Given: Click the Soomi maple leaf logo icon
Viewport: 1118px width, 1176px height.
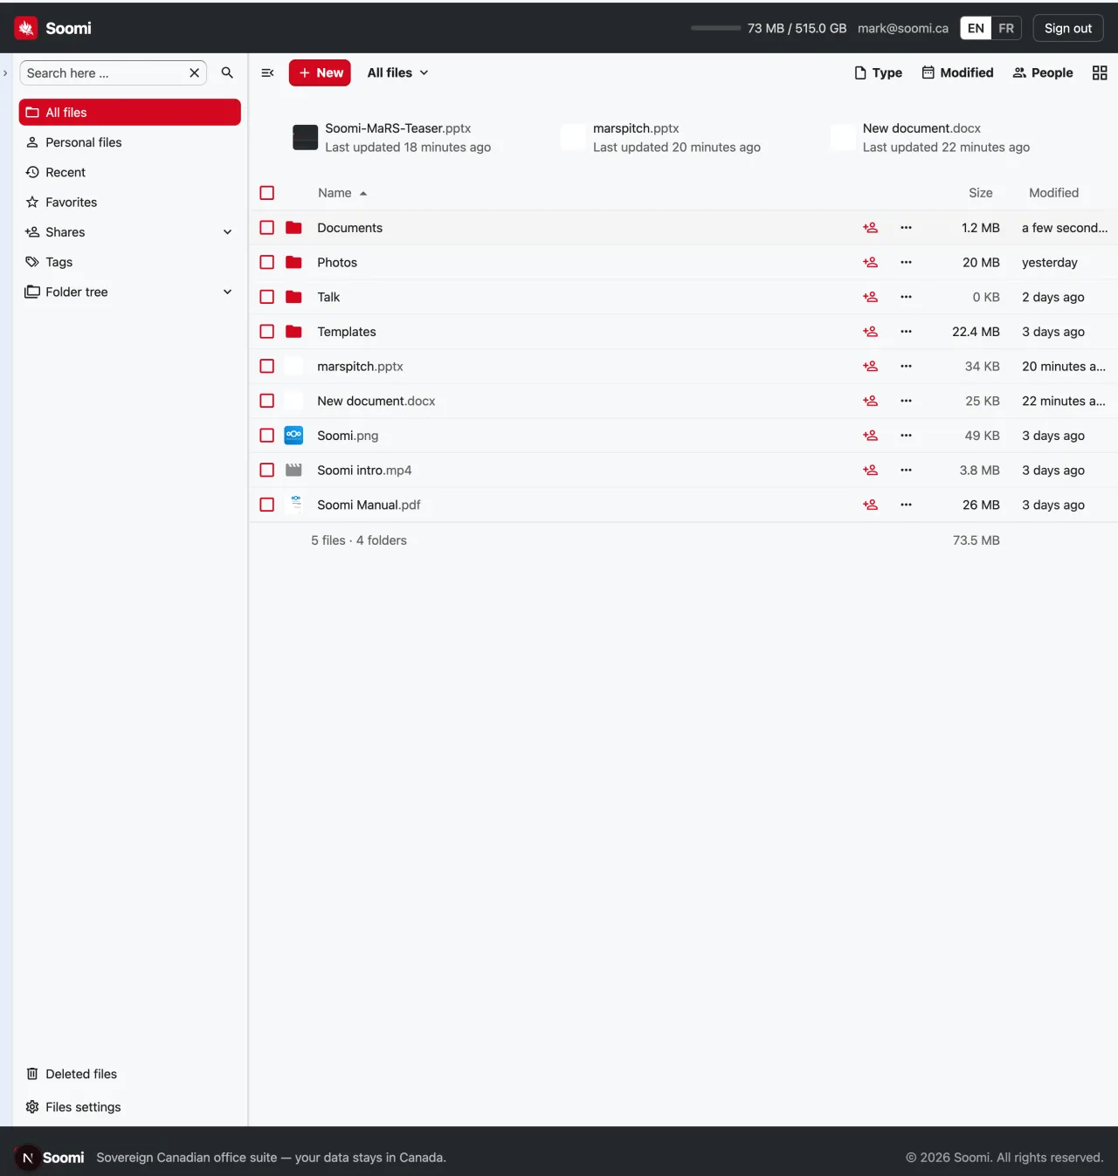Looking at the screenshot, I should (x=26, y=28).
